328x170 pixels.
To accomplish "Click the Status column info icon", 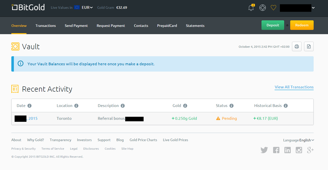I will [x=232, y=106].
